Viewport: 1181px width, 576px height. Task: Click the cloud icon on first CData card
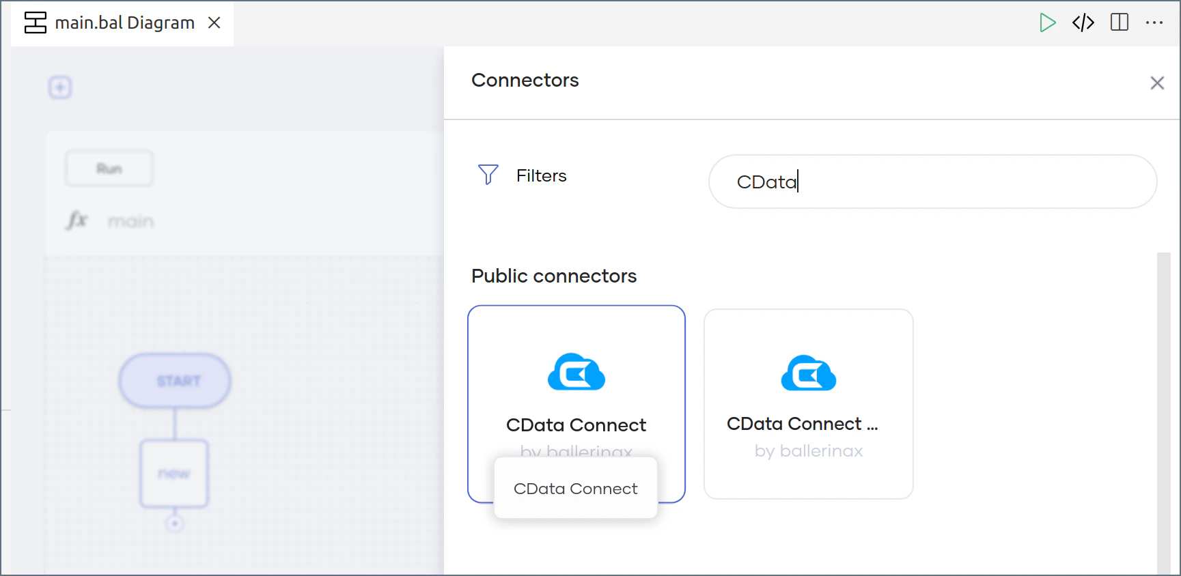pos(576,372)
